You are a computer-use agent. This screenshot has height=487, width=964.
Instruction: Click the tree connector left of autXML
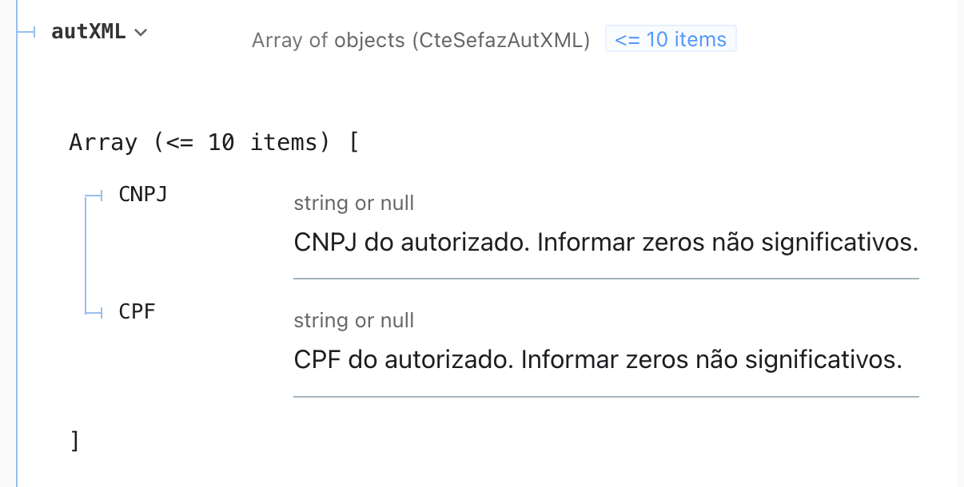tap(27, 32)
